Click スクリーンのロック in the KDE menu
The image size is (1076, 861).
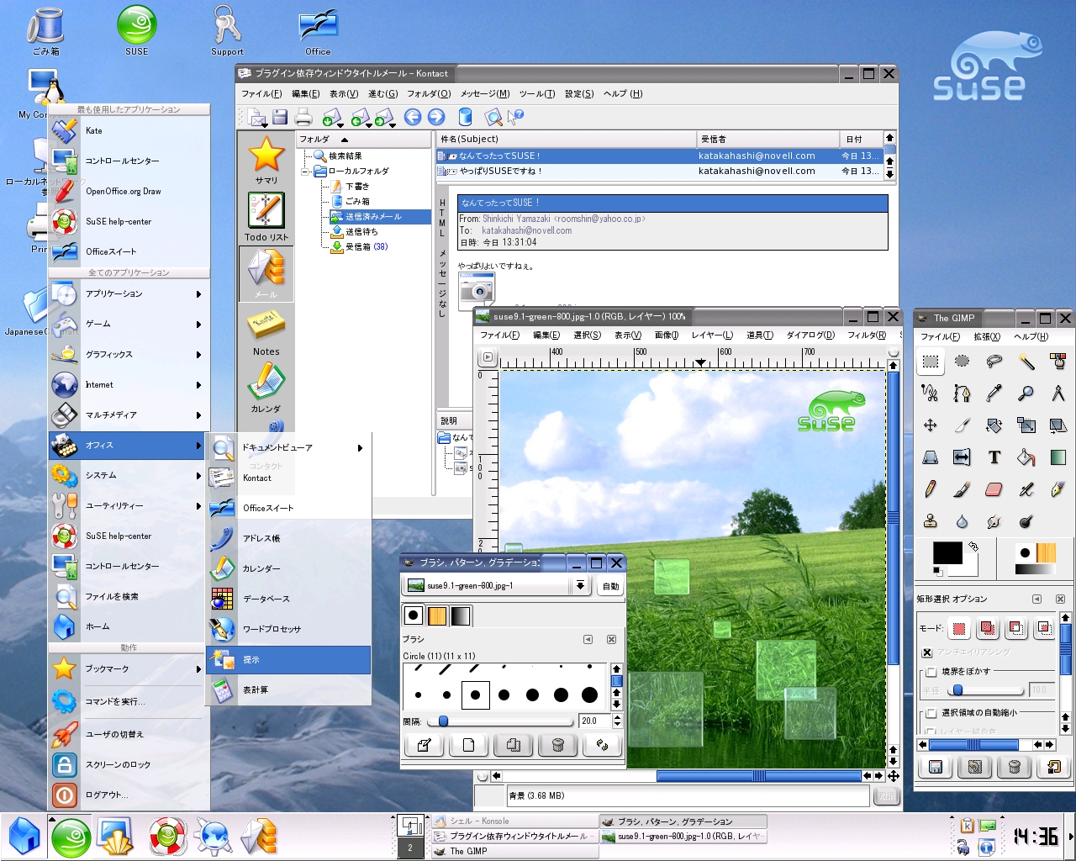tap(129, 765)
